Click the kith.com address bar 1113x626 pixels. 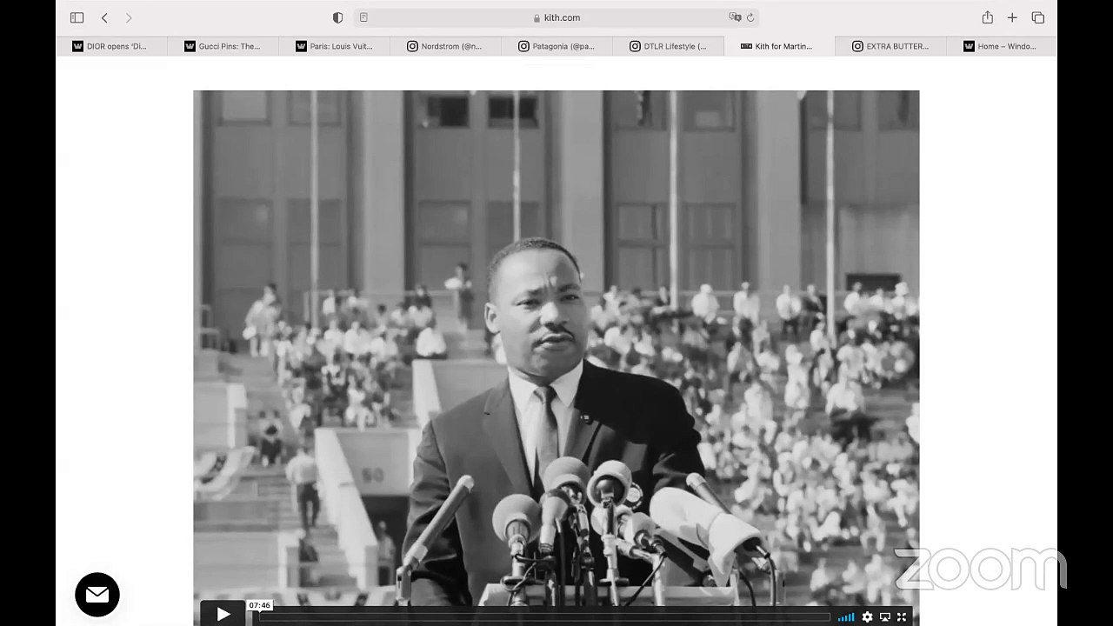556,17
